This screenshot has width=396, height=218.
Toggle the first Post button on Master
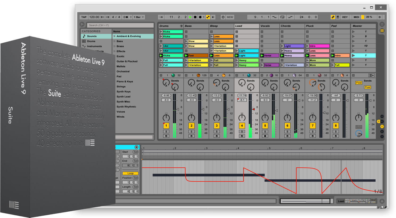pyautogui.click(x=359, y=83)
